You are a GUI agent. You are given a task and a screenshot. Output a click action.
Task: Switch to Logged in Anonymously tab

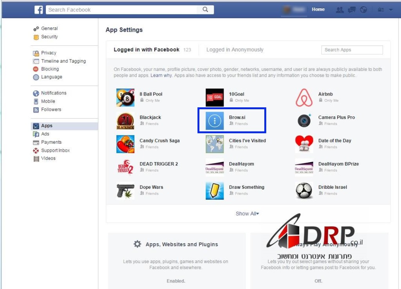click(x=235, y=50)
